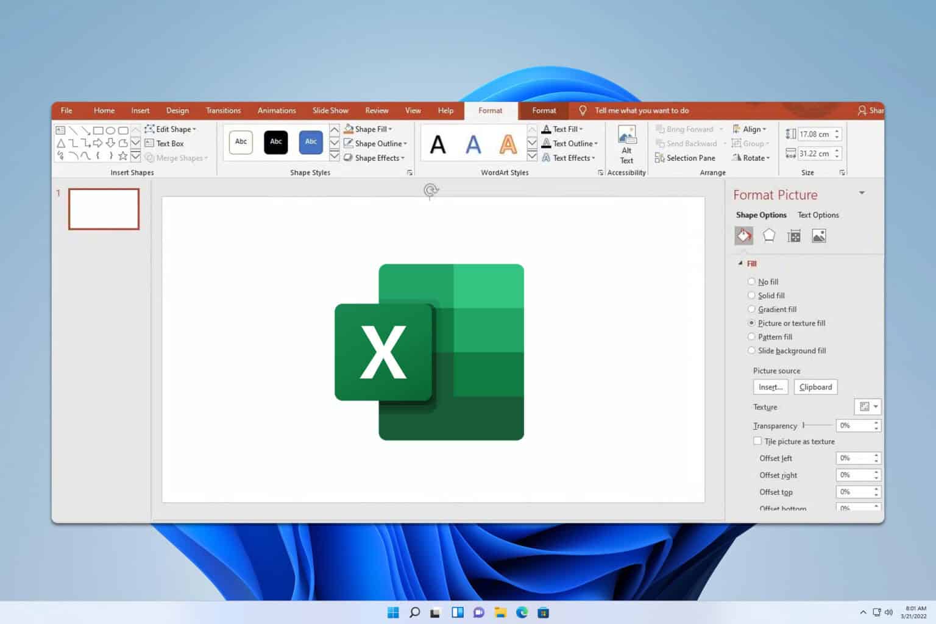Select slide 1 thumbnail
This screenshot has width=936, height=624.
[x=104, y=209]
